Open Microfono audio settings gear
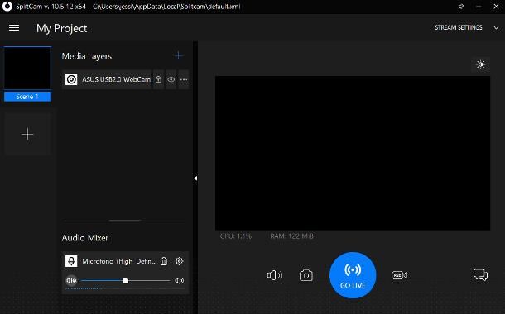505x314 pixels. [x=180, y=261]
